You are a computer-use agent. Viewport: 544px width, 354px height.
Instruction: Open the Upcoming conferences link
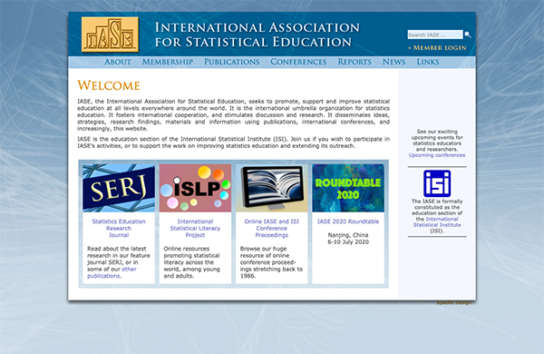(437, 155)
